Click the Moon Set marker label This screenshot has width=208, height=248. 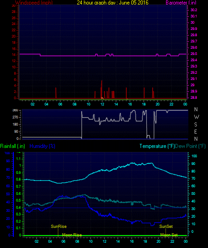point(169,235)
